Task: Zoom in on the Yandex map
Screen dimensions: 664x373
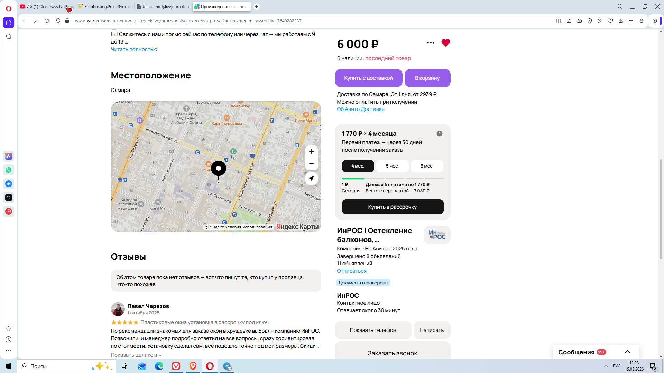Action: (x=311, y=151)
